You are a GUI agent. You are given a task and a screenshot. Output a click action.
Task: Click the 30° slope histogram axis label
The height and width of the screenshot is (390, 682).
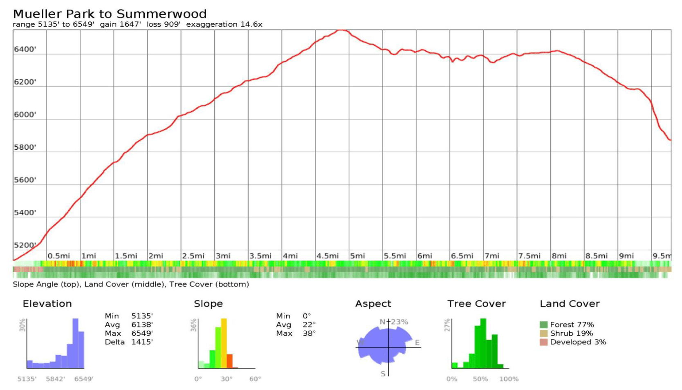click(227, 379)
